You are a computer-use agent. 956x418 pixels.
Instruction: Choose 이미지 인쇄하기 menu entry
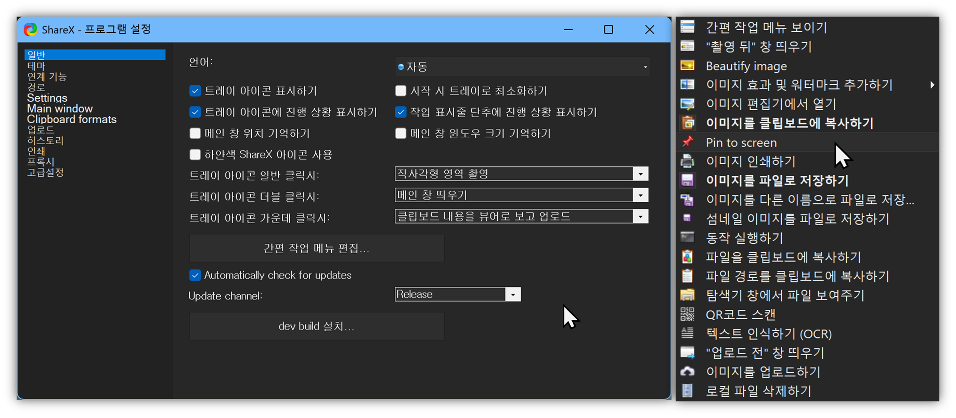[807, 161]
